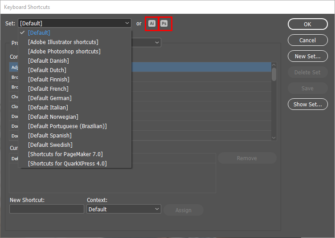The image size is (335, 238).
Task: Select [Default Swedish] shortcut set
Action: tap(75, 145)
